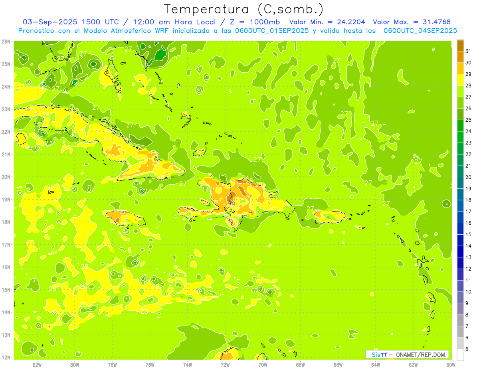Click the 60W longitude label

451,364
